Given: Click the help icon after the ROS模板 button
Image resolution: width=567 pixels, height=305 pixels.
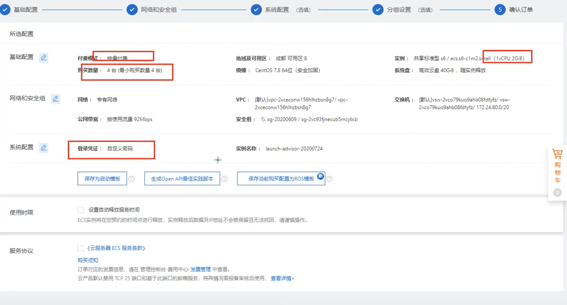Looking at the screenshot, I should click(x=330, y=178).
